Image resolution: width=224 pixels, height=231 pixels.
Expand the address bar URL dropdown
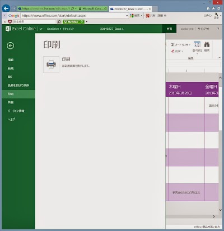127,16
